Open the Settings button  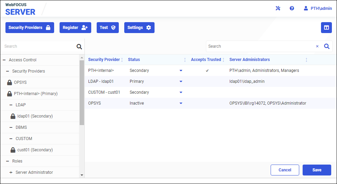(x=139, y=28)
